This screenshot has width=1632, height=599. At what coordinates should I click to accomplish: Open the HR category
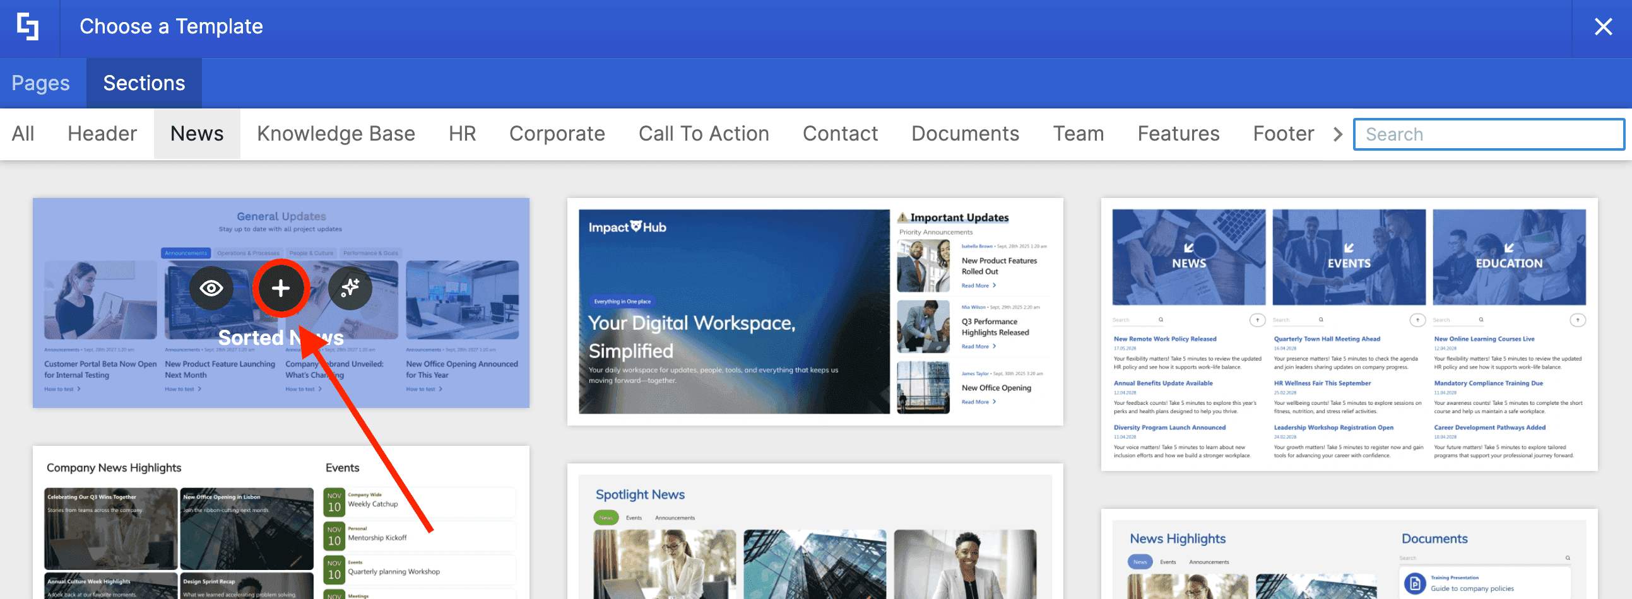click(x=462, y=134)
